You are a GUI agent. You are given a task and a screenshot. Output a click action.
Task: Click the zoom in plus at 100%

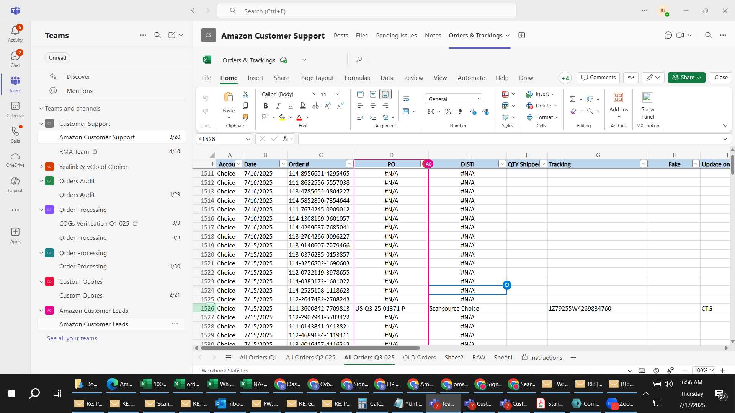coord(722,371)
